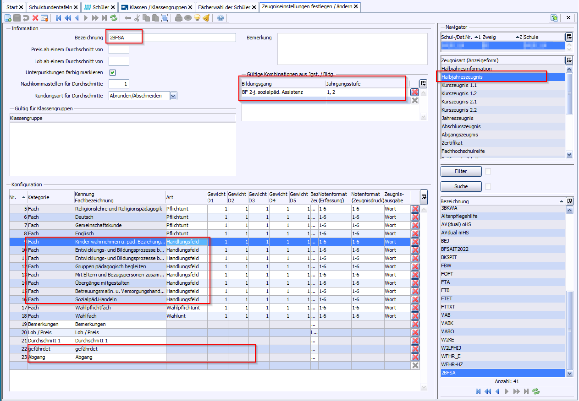Delete the Deutsch row with red X
This screenshot has width=579, height=401.
click(x=415, y=217)
